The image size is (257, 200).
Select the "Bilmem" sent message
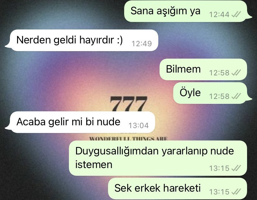pos(203,69)
